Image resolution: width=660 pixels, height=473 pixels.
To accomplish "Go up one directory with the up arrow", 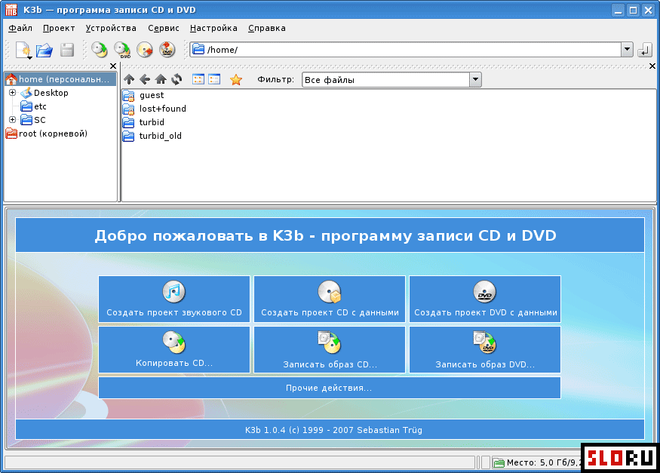I will 129,79.
